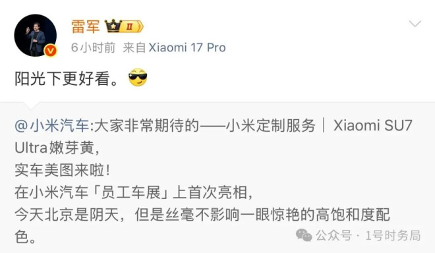Open the @小米汽车 mention link
Viewport: 435px width, 253px height.
[52, 125]
